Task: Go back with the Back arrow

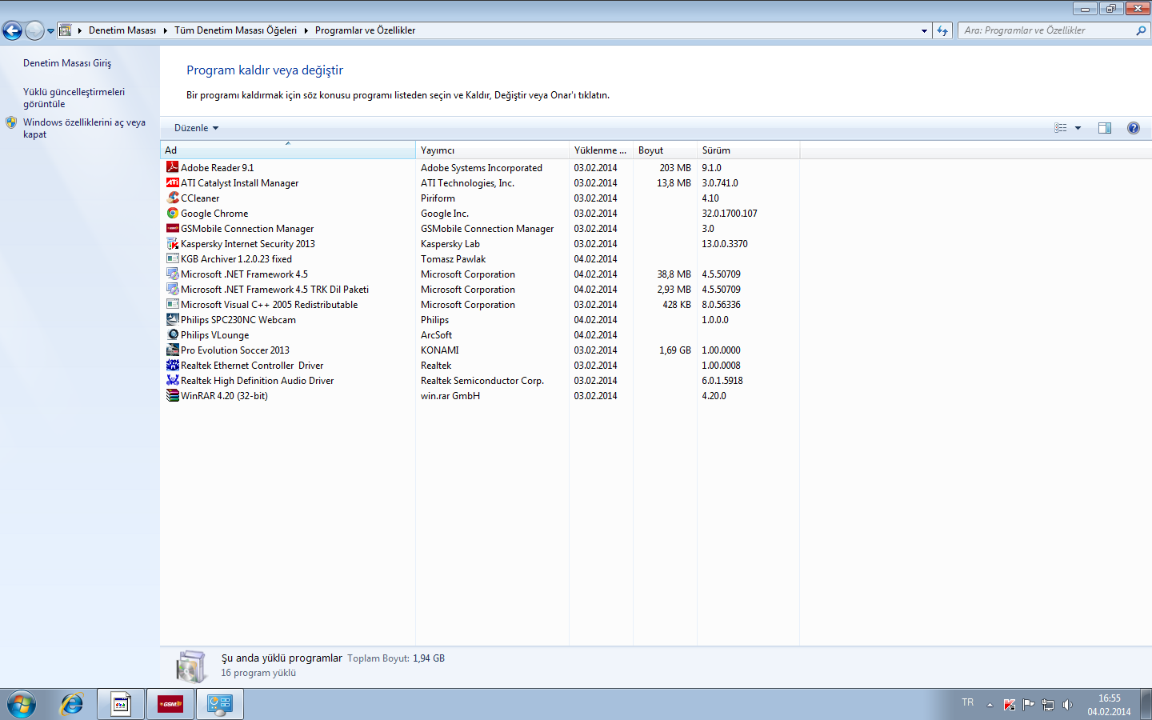Action: click(12, 30)
